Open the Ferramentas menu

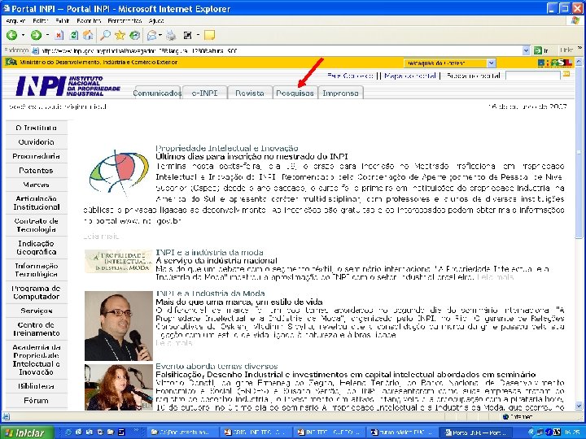(125, 21)
